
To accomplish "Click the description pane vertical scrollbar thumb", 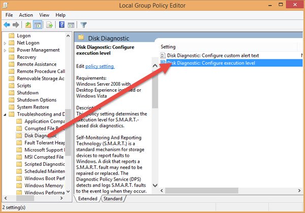I will coord(155,89).
